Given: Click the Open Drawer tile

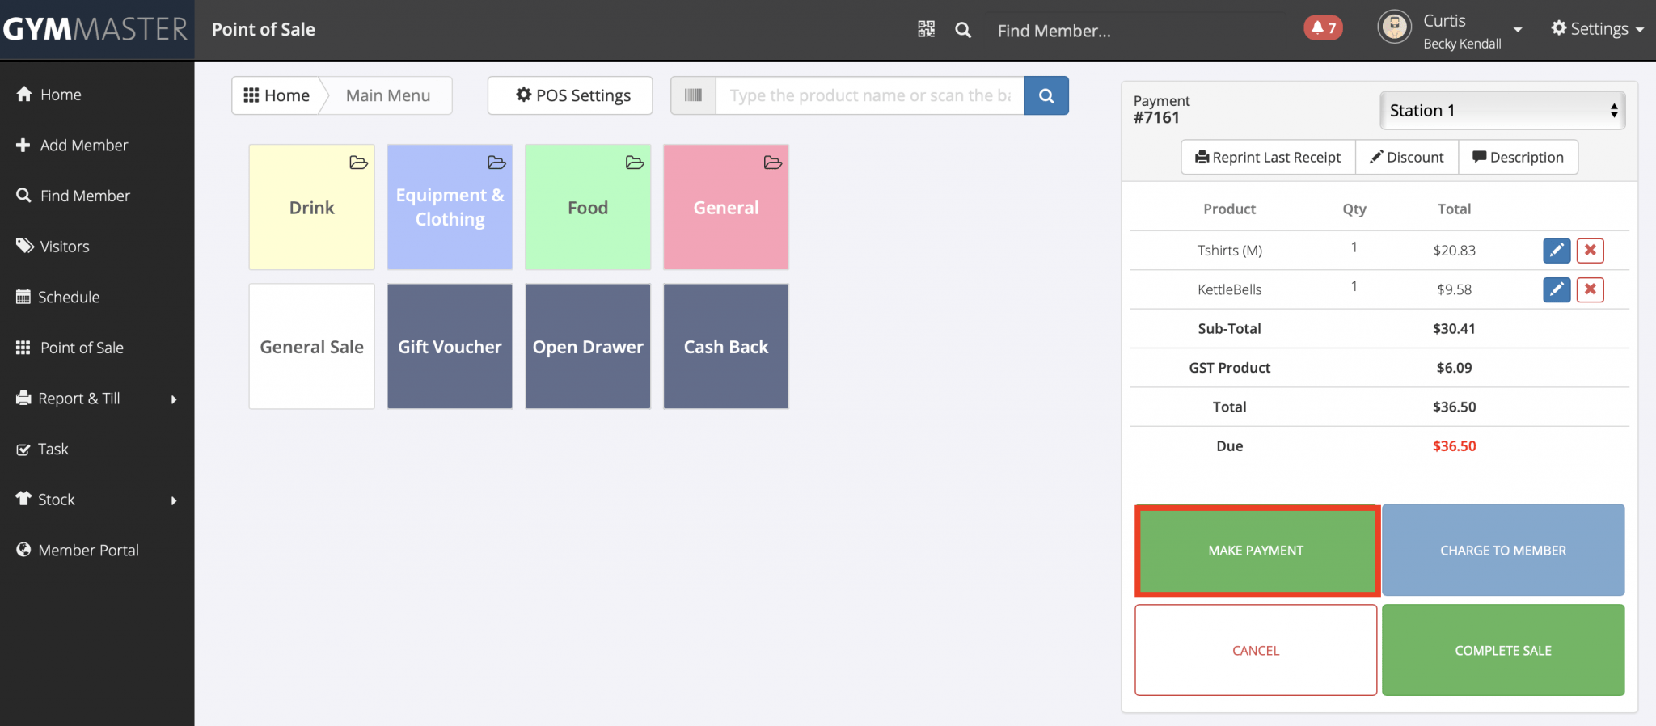Looking at the screenshot, I should click(x=588, y=346).
